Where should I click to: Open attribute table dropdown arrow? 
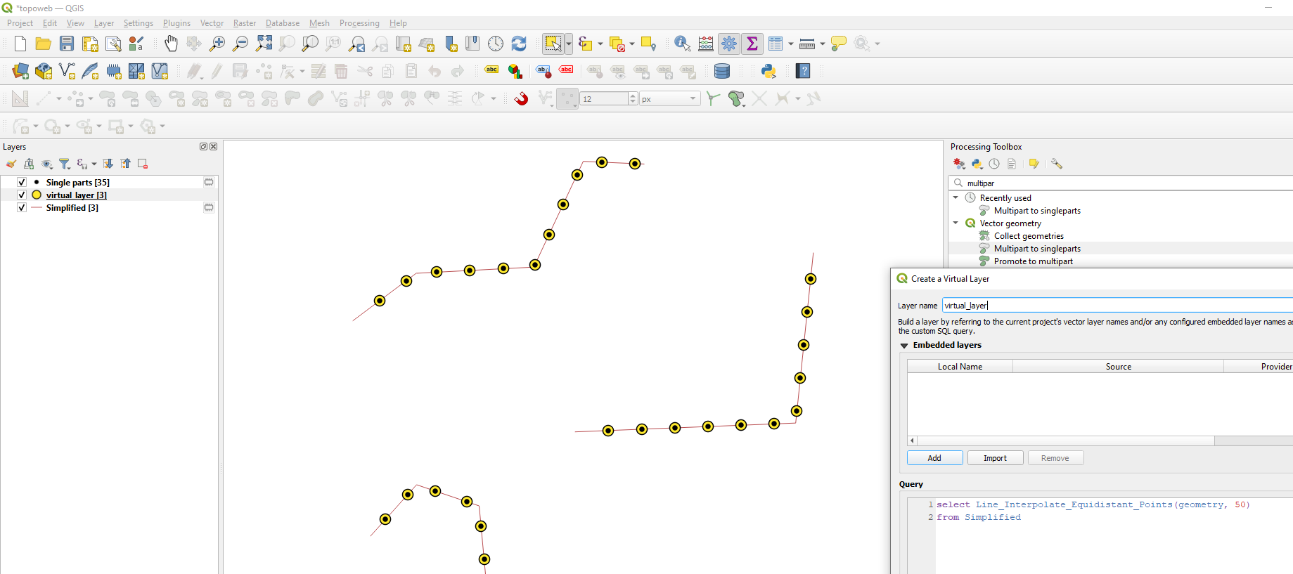[x=791, y=44]
